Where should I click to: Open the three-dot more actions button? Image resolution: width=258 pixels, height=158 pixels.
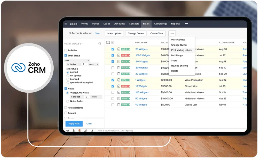(x=172, y=34)
